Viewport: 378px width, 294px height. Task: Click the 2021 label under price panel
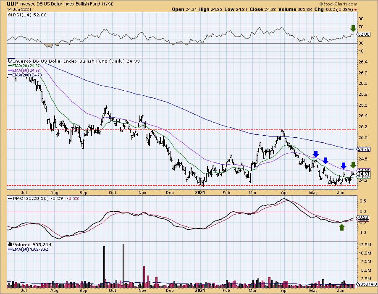pos(200,192)
